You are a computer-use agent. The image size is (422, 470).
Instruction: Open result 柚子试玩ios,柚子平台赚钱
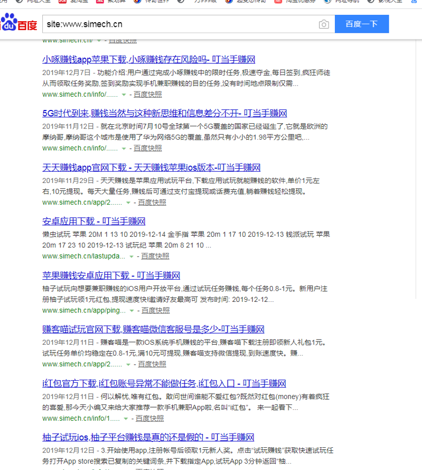[148, 437]
